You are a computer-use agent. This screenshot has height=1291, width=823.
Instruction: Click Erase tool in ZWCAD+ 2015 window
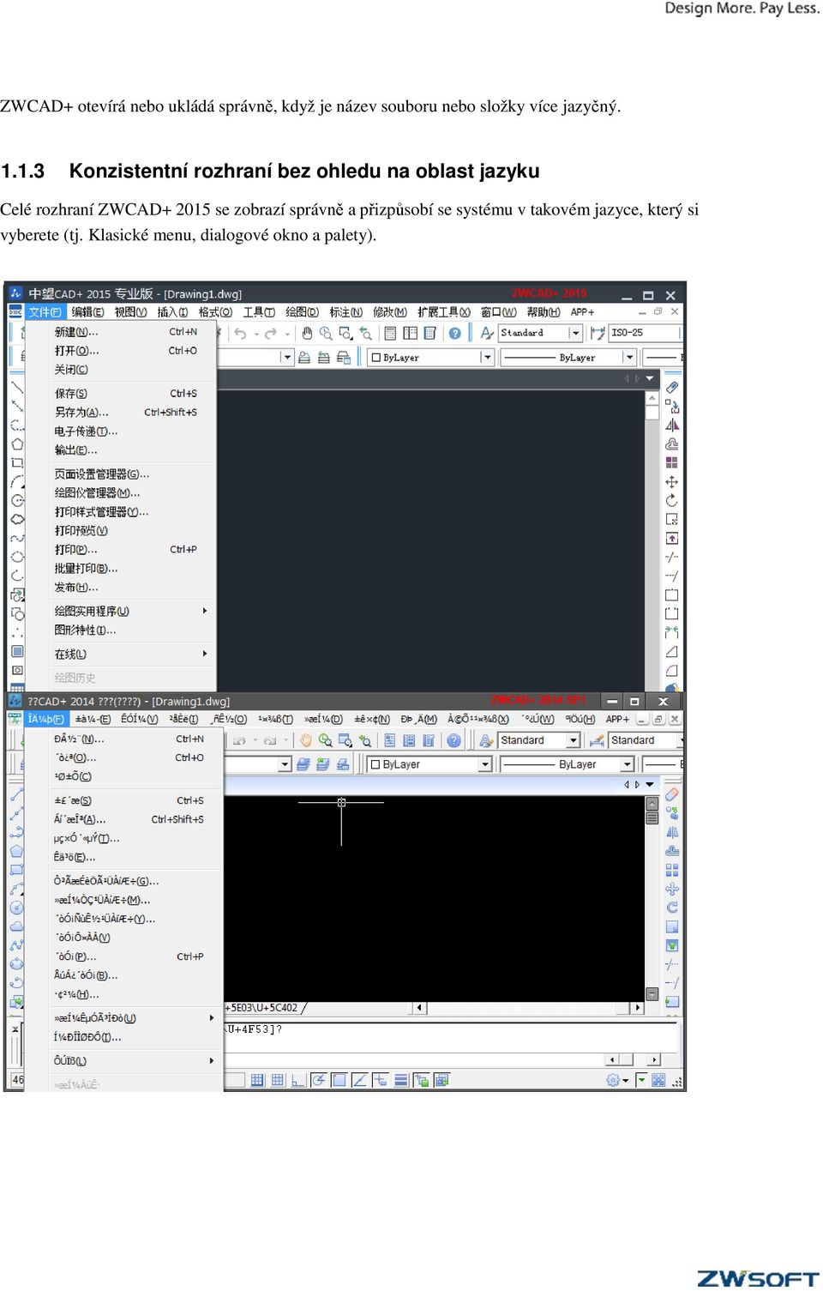pos(672,388)
